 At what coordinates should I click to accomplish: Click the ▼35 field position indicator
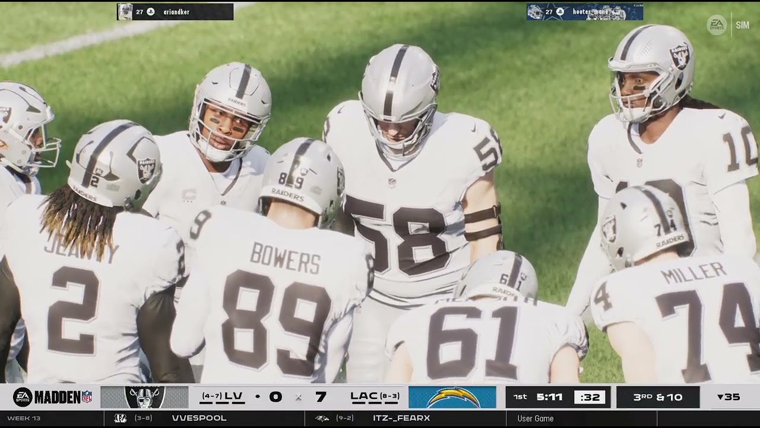[x=728, y=397]
